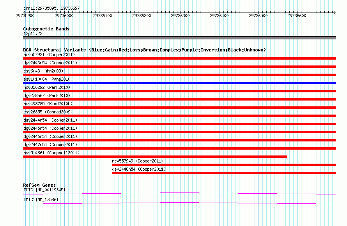Click ruler position 29736200
The image size is (347, 226).
pos(142,16)
